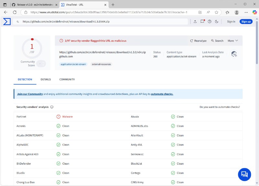Click Search button in result header
This screenshot has width=259, height=186.
[x=217, y=41]
